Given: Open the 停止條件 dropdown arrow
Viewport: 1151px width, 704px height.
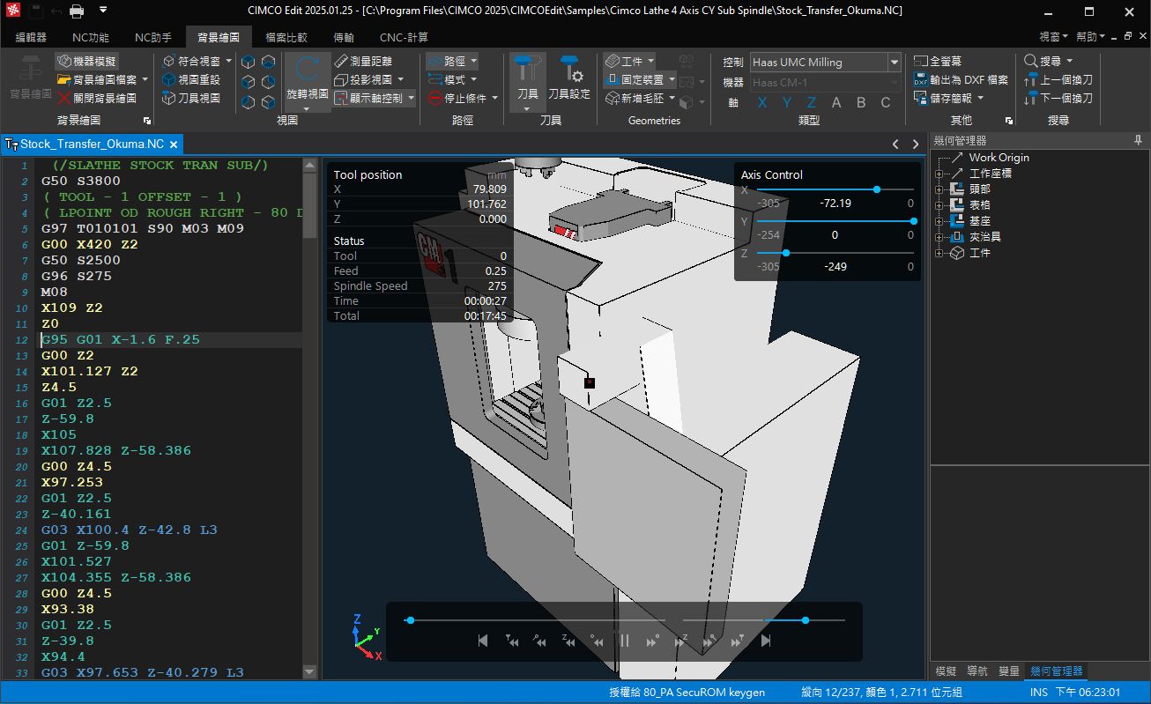Looking at the screenshot, I should (x=495, y=99).
